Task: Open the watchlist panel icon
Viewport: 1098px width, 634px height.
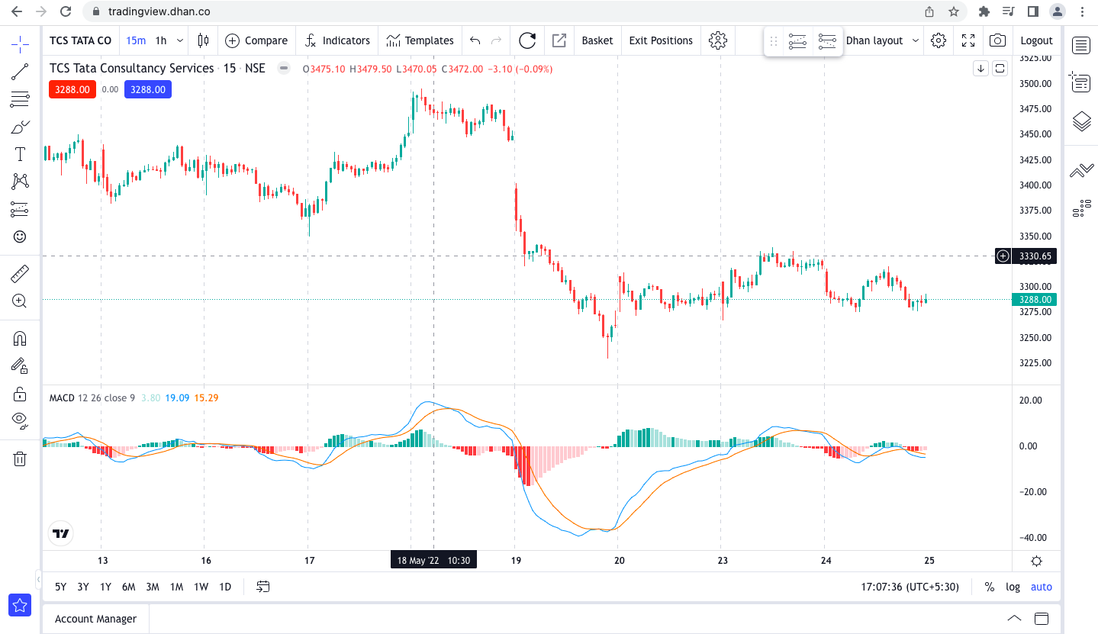Action: [1081, 45]
